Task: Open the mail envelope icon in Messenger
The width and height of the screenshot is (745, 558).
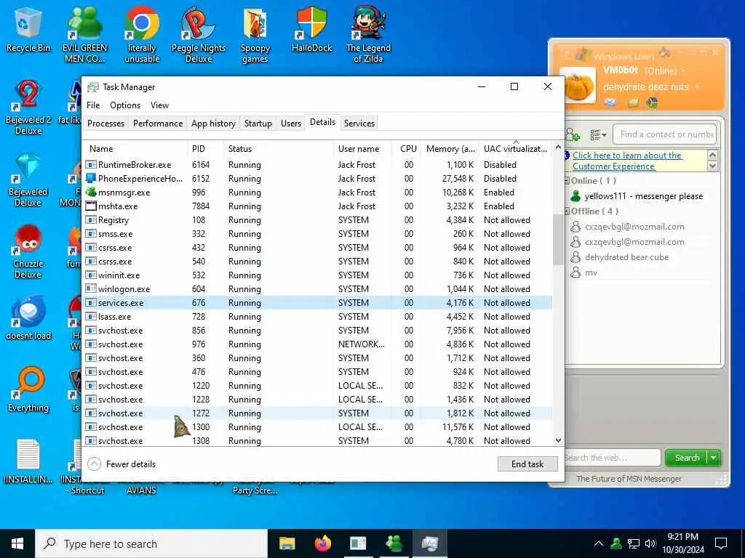Action: tap(610, 102)
